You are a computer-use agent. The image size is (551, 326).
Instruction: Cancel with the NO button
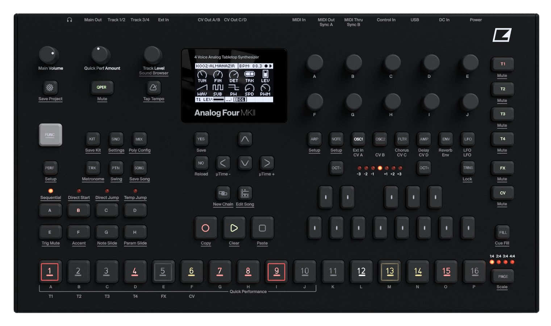click(x=201, y=163)
